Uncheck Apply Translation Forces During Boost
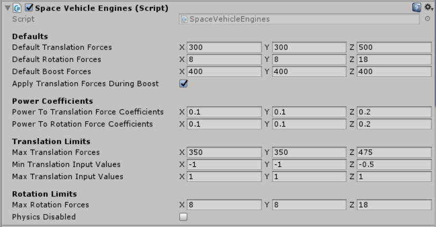 point(184,83)
